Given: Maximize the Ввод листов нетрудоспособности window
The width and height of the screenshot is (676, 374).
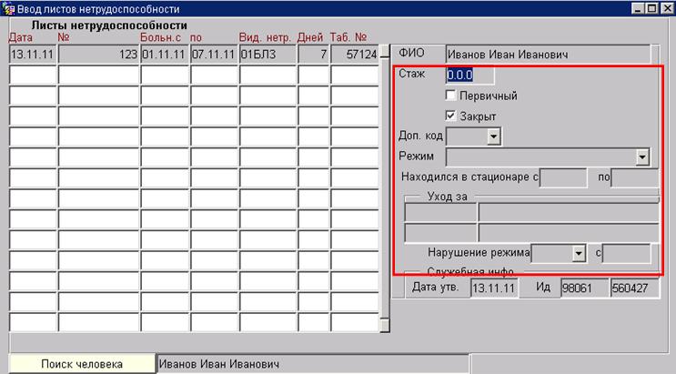Looking at the screenshot, I should click(652, 8).
